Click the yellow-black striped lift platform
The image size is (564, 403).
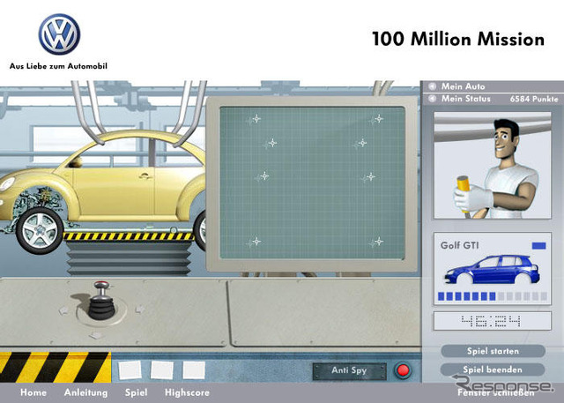pyautogui.click(x=129, y=236)
